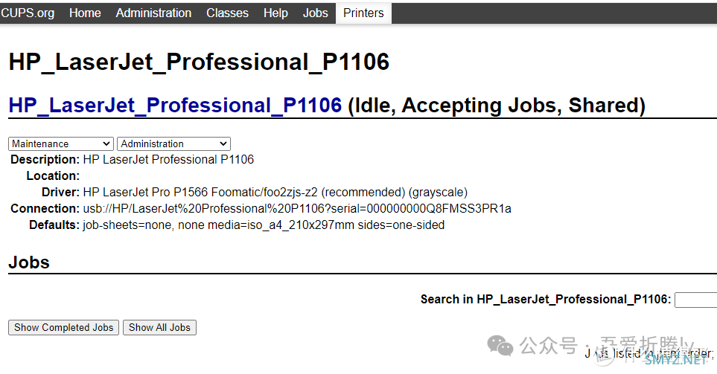The width and height of the screenshot is (717, 374).
Task: Click the page title HP_LaserJet_Professional_P1106 heading
Action: (199, 62)
